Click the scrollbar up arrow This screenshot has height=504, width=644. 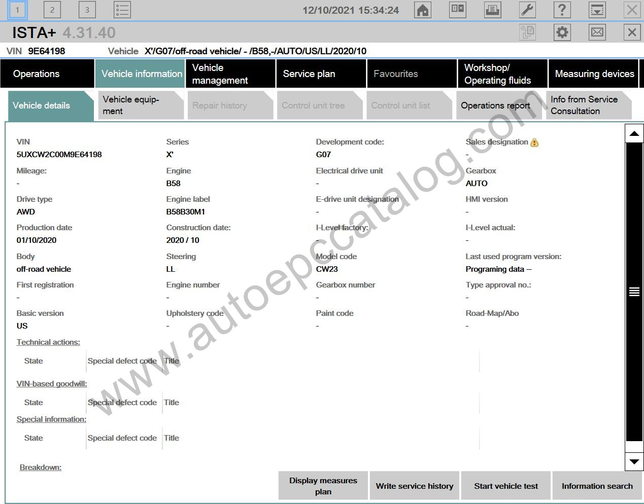coord(634,133)
